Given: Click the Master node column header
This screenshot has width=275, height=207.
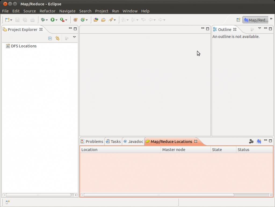Looking at the screenshot, I should 186,150.
